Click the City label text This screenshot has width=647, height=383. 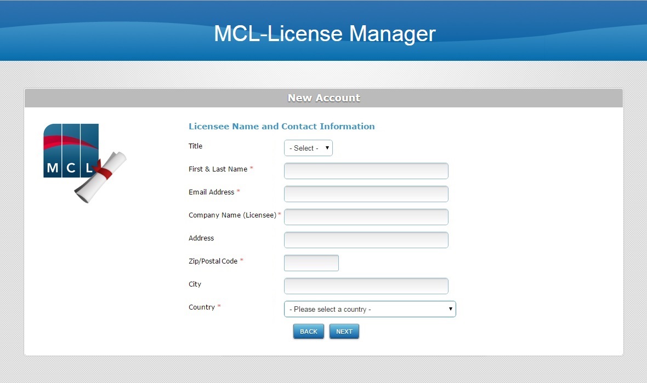195,284
